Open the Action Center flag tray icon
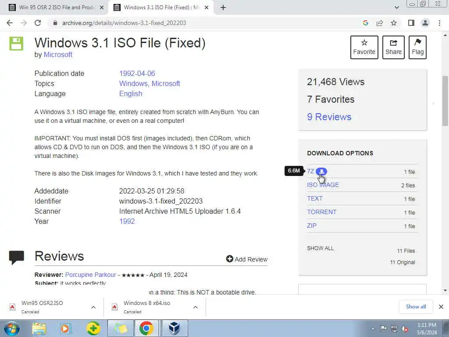Screen dimensions: 449x337 (383, 329)
